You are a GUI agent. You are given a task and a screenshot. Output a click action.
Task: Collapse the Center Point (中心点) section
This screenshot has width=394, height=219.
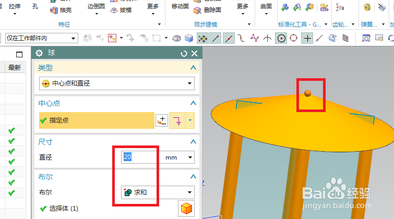click(193, 103)
